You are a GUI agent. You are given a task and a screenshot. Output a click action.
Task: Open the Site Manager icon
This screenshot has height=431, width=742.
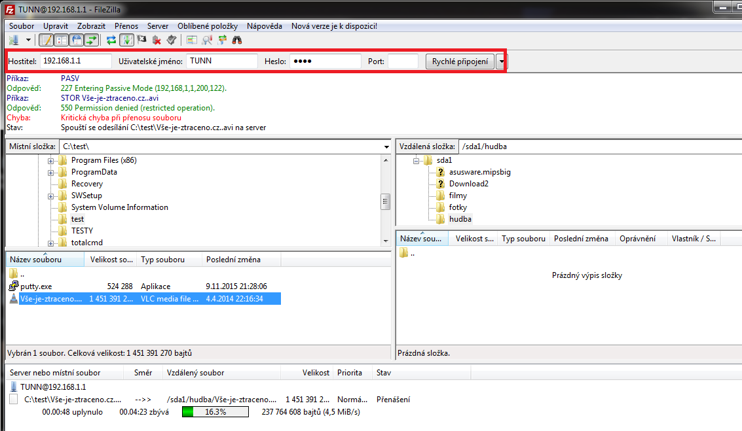pyautogui.click(x=14, y=41)
